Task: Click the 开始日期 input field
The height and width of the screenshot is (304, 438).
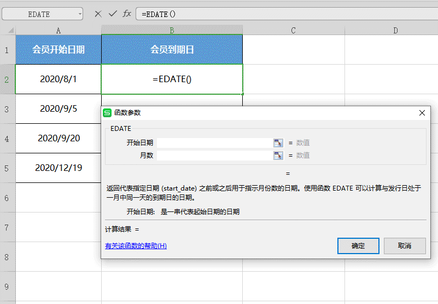Action: 215,143
